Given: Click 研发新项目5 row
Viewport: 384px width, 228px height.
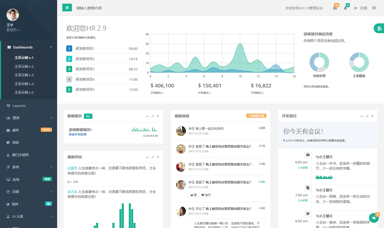Looking at the screenshot, I should pyautogui.click(x=102, y=89).
